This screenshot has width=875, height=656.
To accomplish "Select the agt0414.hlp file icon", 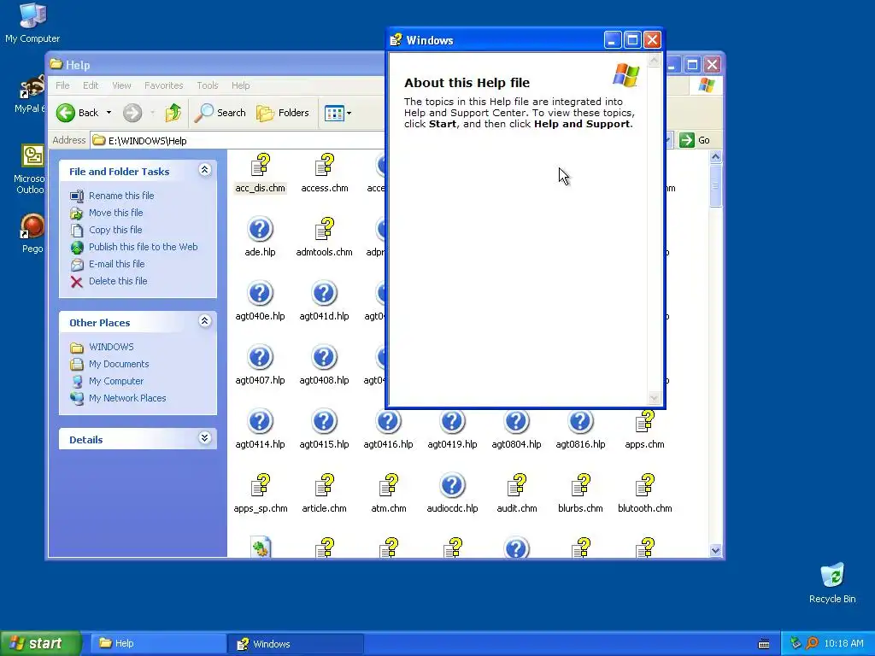I will click(260, 422).
